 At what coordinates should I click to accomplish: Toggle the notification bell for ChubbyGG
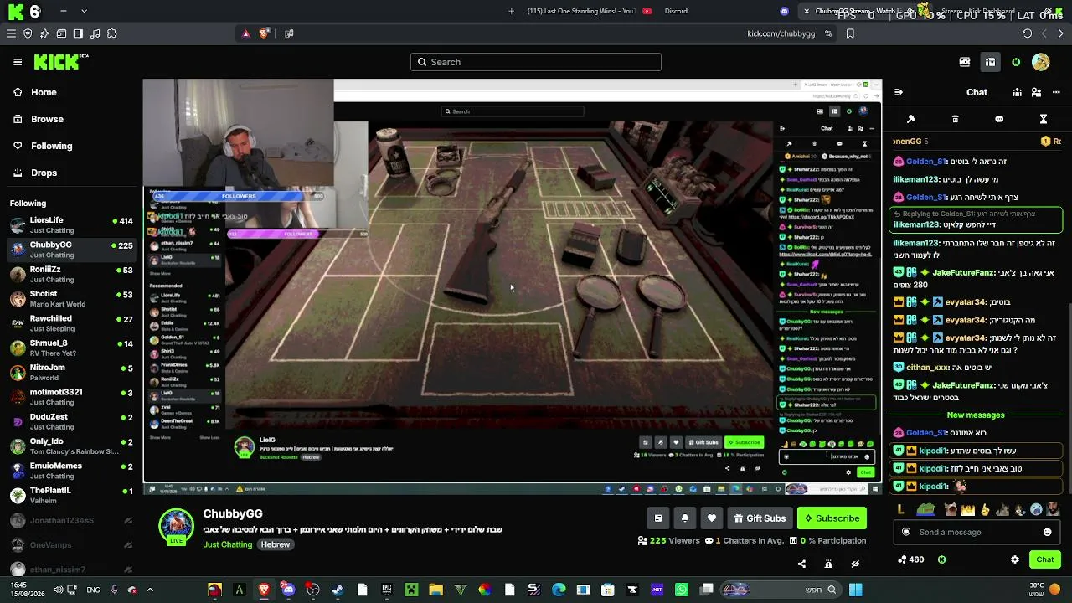point(685,518)
